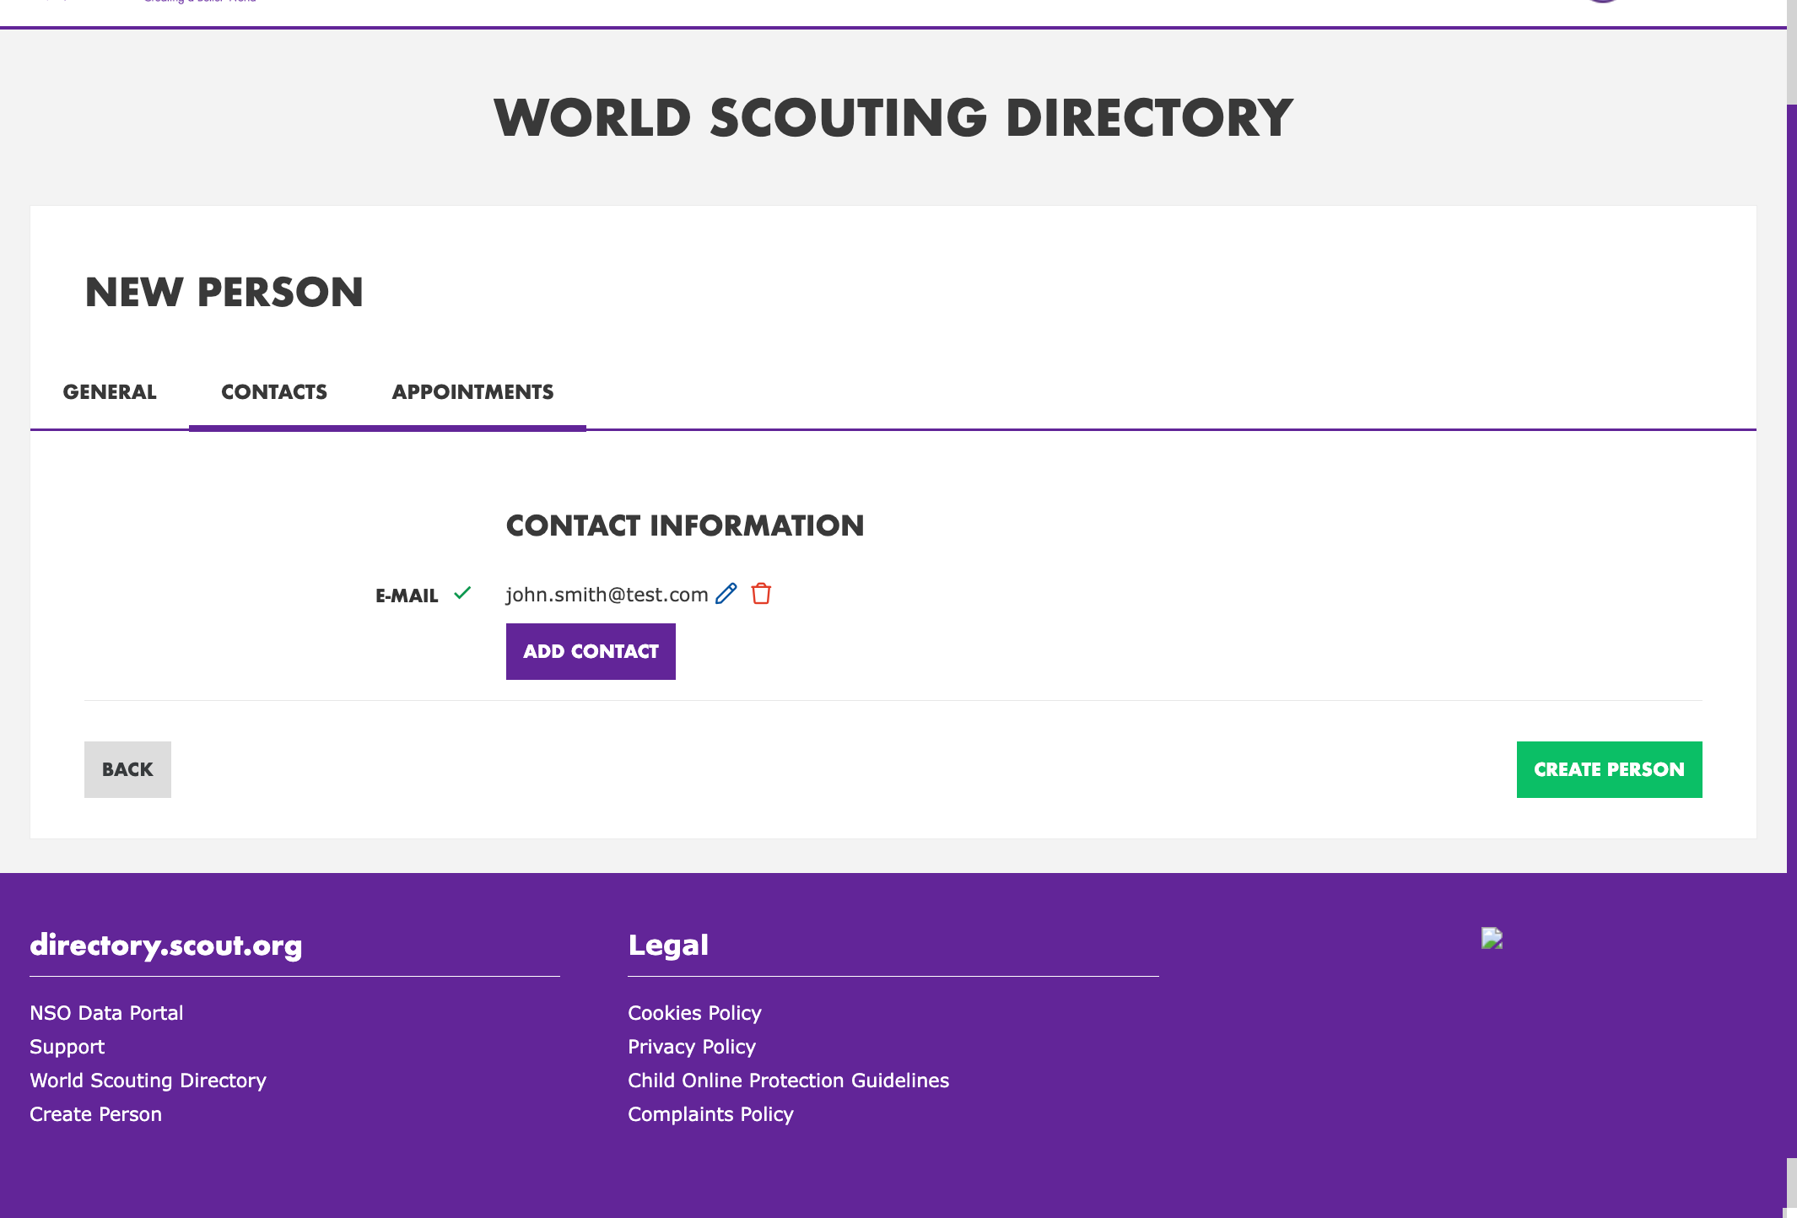Select the Contacts tab
Screen dimensions: 1797x1218
(x=274, y=392)
